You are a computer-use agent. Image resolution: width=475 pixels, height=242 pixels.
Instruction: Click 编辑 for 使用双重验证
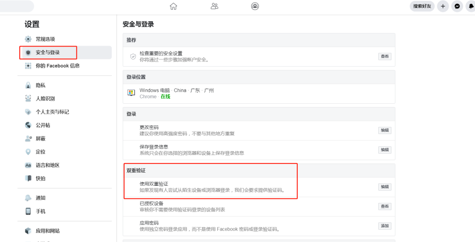point(385,187)
